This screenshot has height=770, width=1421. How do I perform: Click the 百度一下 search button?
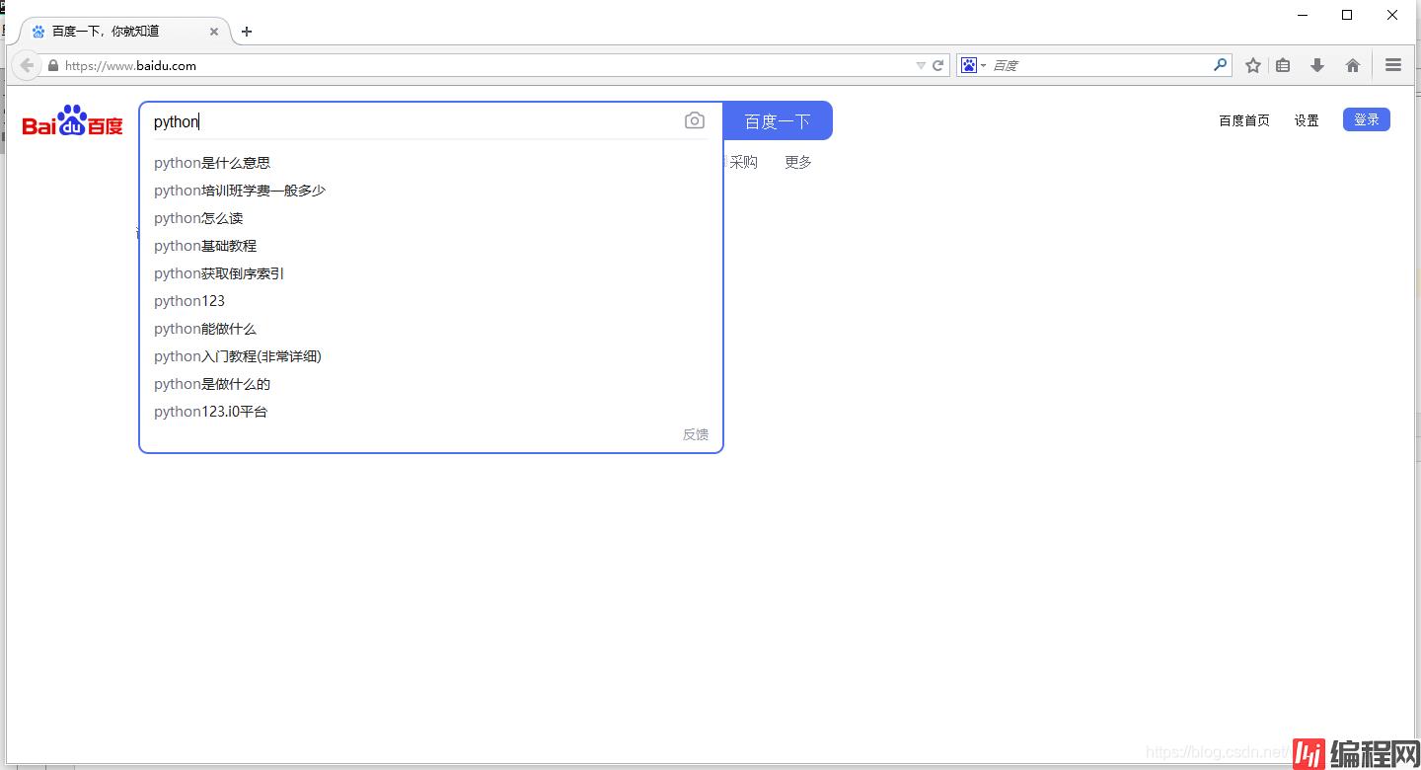(778, 120)
